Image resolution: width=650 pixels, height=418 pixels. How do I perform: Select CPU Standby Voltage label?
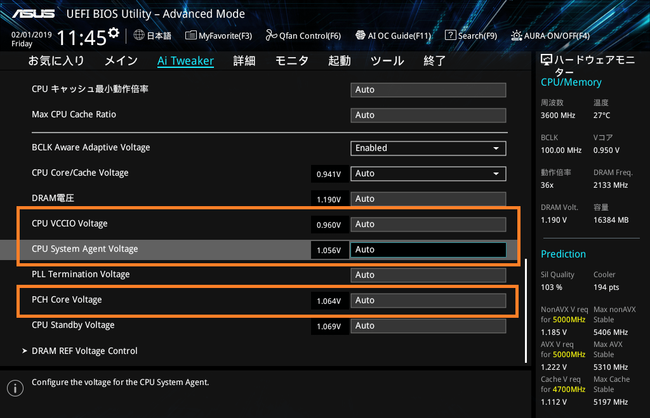73,325
